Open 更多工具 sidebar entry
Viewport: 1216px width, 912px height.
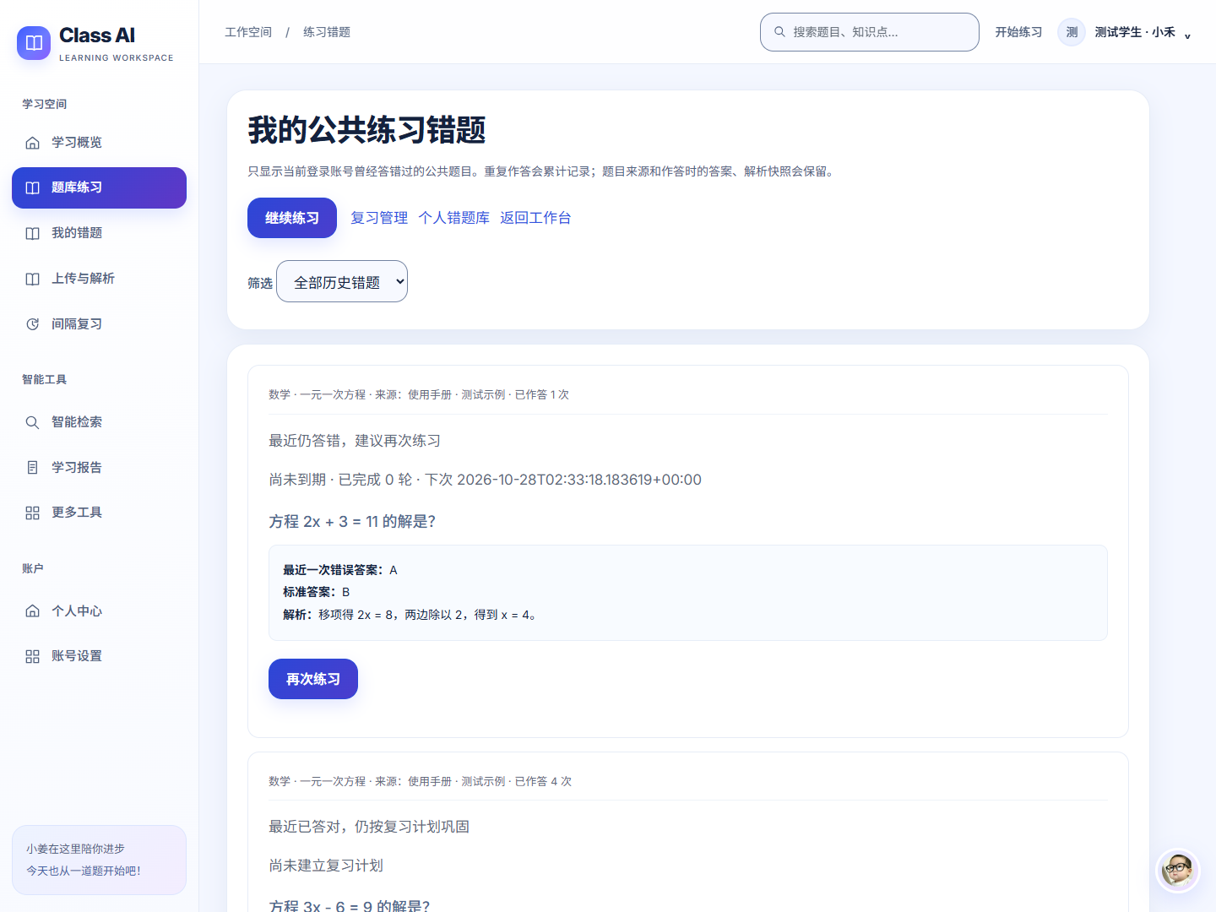99,513
